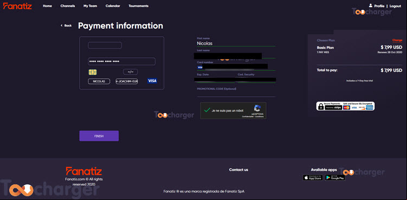This screenshot has height=200, width=407.
Task: Go to Channels section
Action: [68, 6]
